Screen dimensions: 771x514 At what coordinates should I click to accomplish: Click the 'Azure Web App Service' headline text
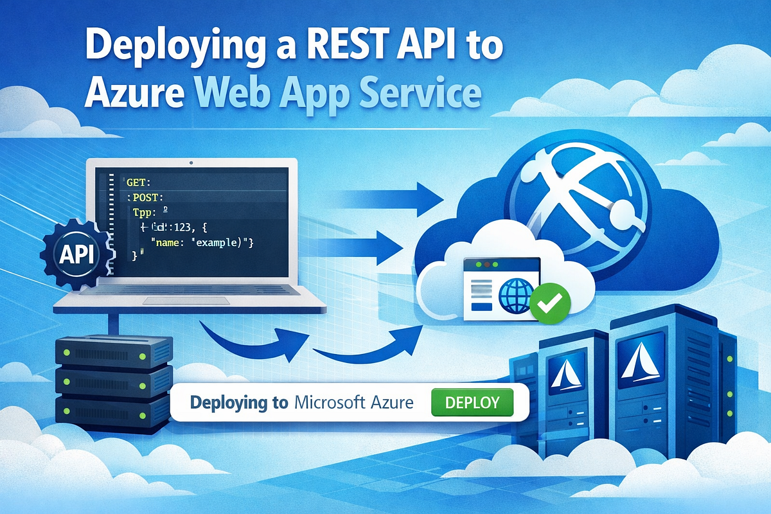click(283, 94)
